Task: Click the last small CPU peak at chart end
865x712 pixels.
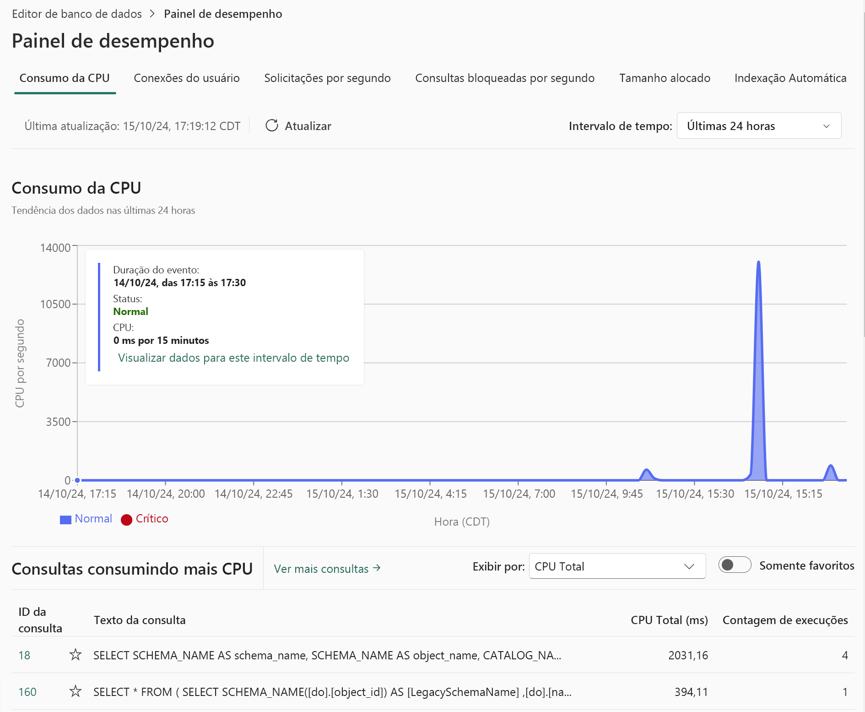Action: 831,473
